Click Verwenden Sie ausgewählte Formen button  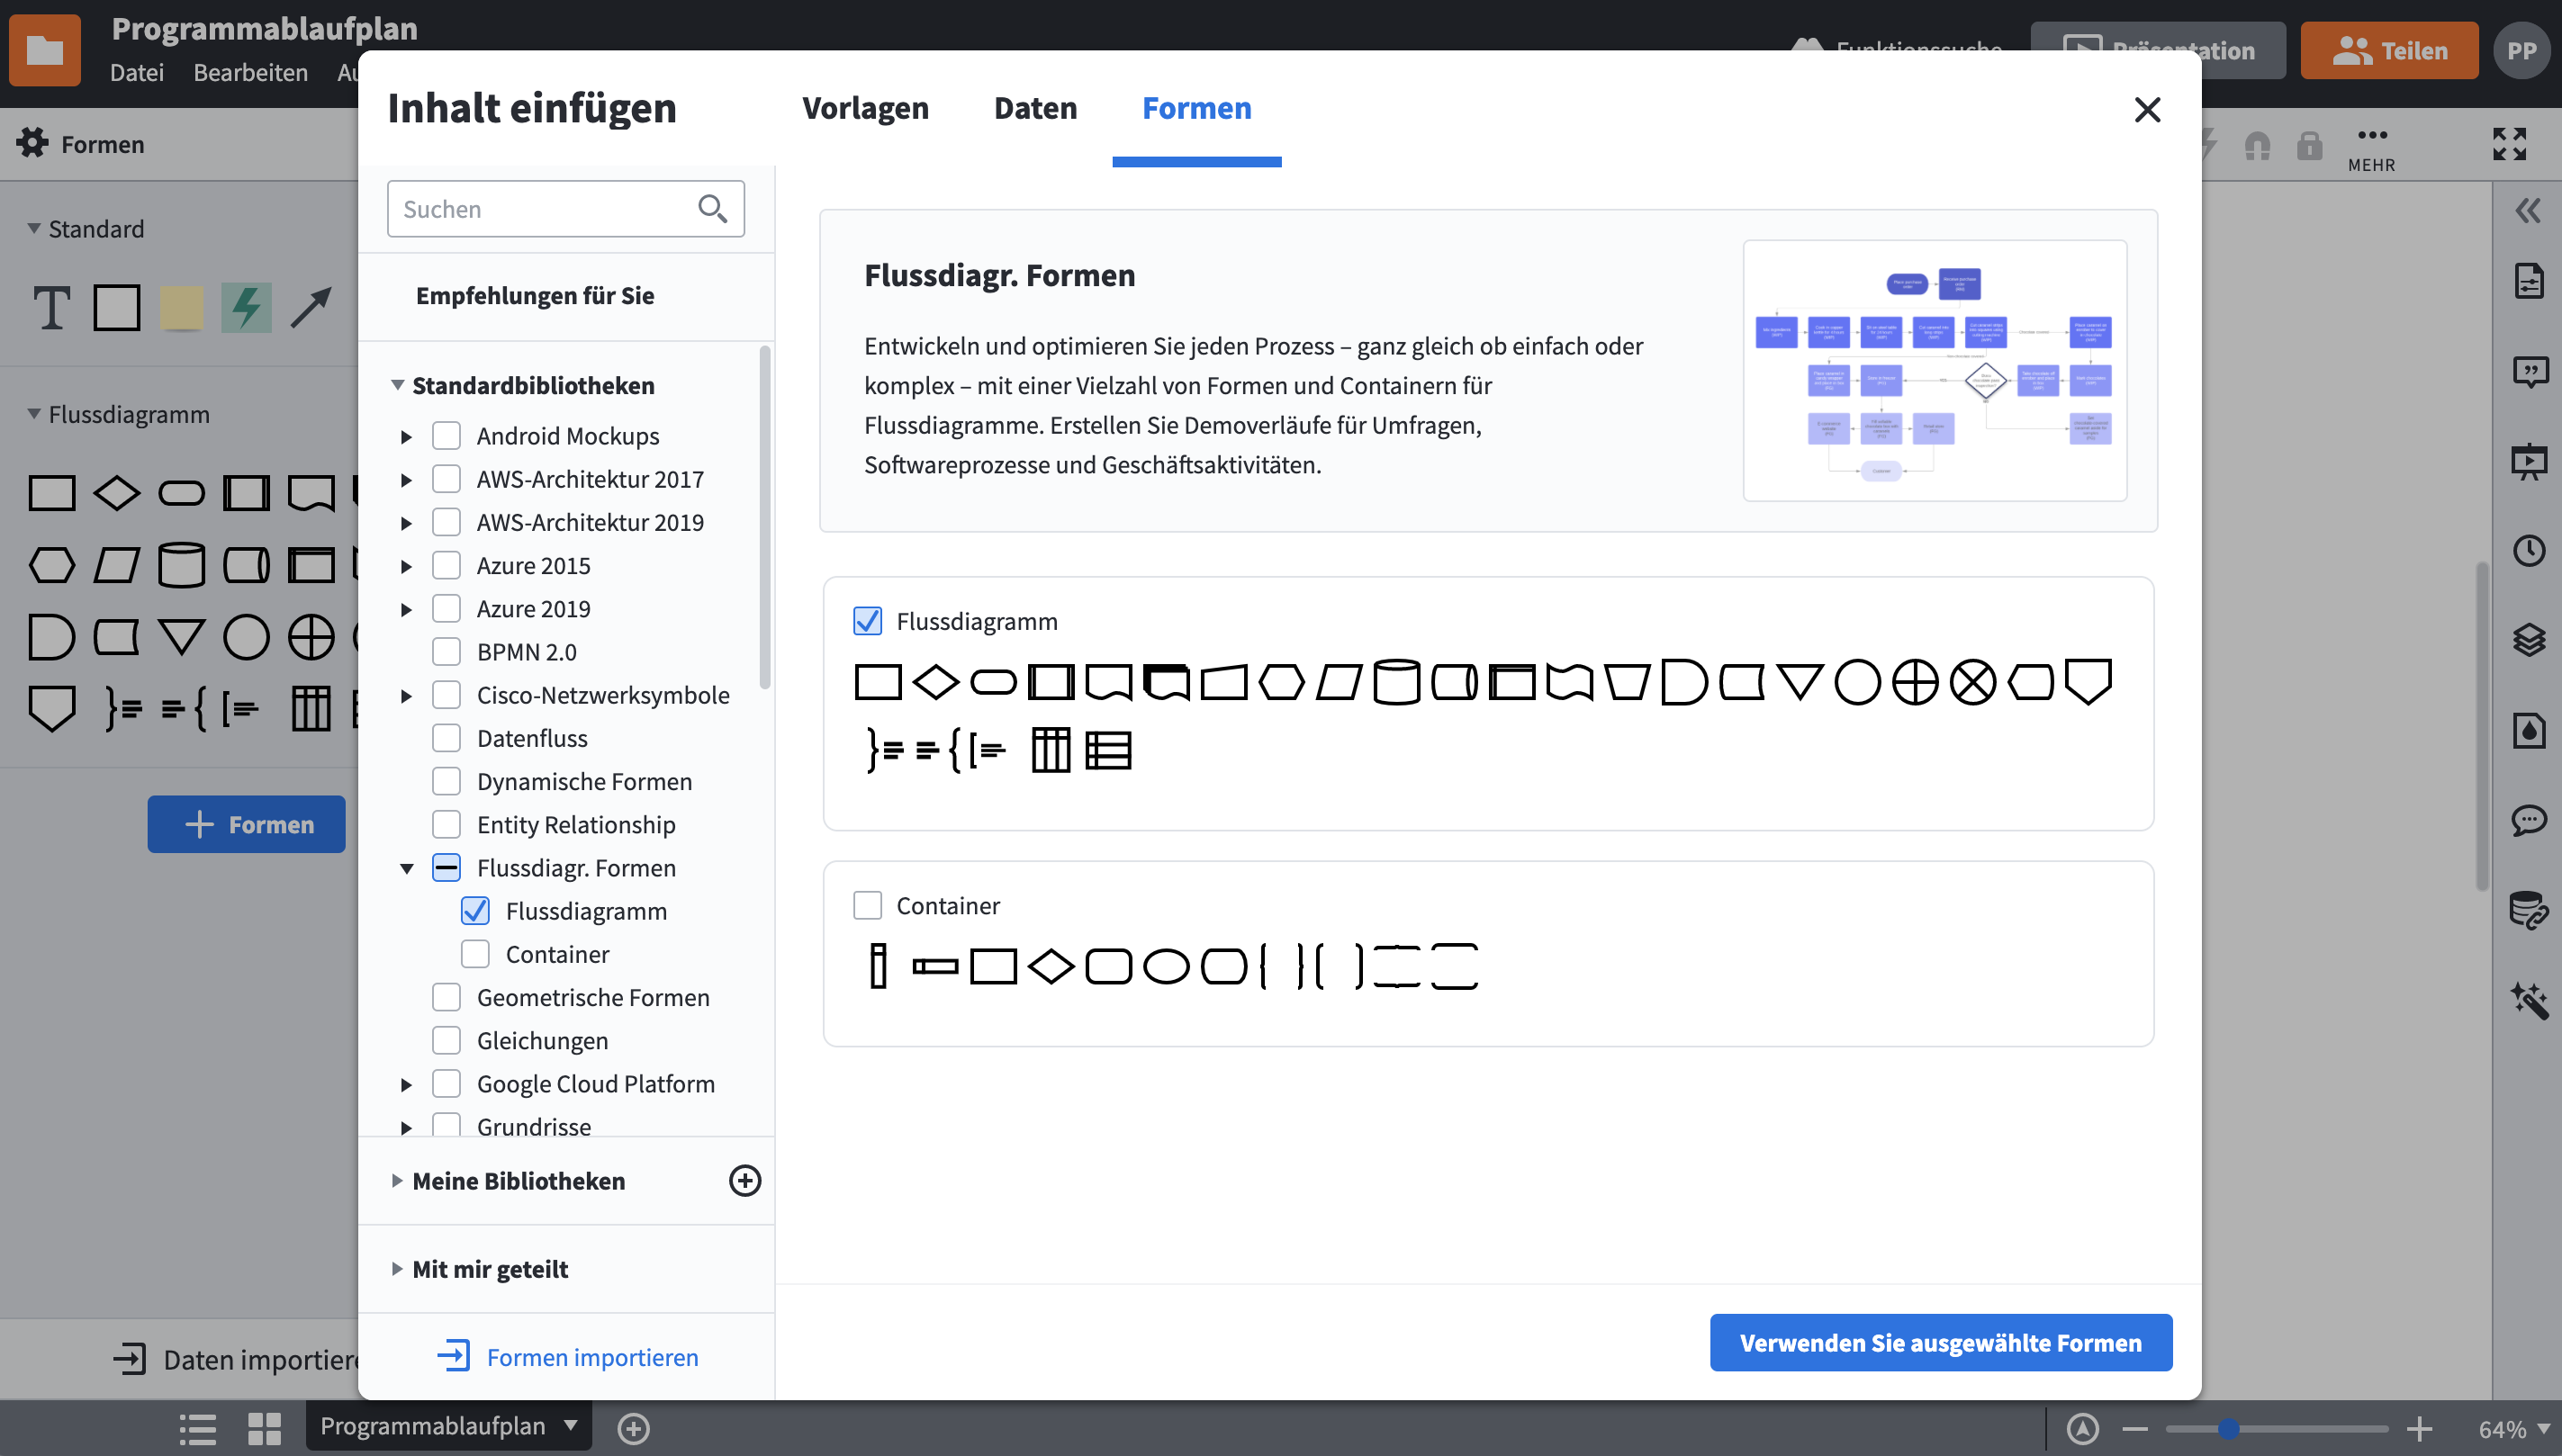pyautogui.click(x=1939, y=1341)
